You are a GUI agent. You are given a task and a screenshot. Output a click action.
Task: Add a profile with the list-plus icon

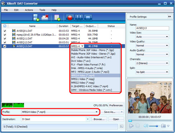click(57, 18)
